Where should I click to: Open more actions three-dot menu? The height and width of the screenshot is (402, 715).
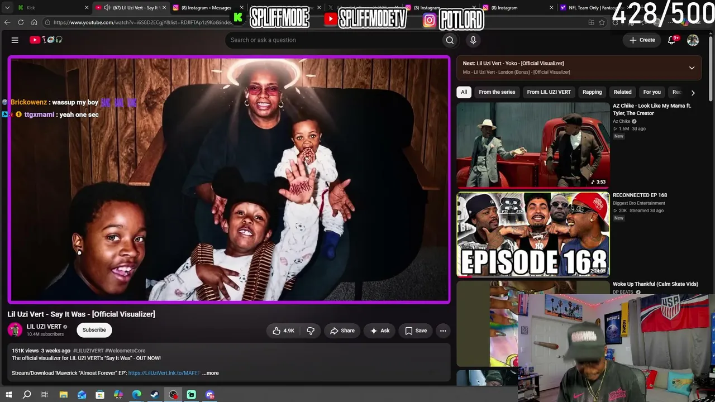click(443, 331)
